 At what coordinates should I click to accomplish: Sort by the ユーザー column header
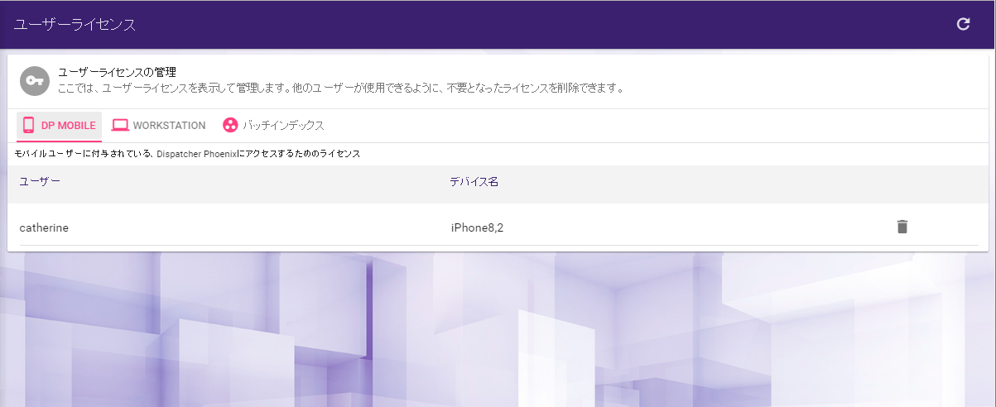coord(40,181)
